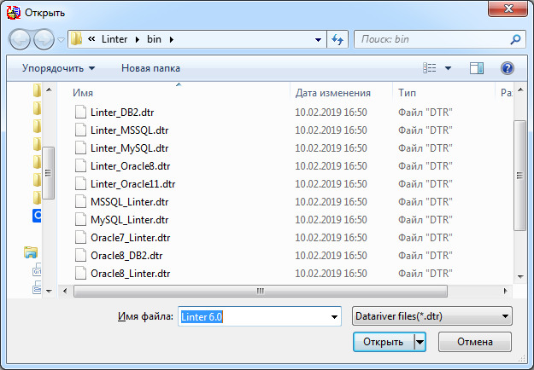The width and height of the screenshot is (534, 370).
Task: Open the view options dropdown arrow
Action: coord(449,68)
